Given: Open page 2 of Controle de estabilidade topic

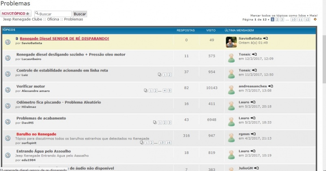Looking at the screenshot, I should coord(170,75).
